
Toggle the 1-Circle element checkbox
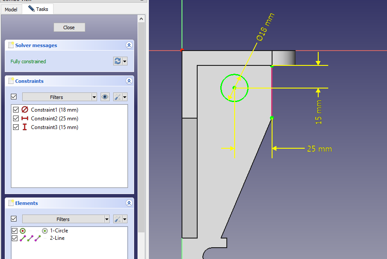tap(14, 231)
